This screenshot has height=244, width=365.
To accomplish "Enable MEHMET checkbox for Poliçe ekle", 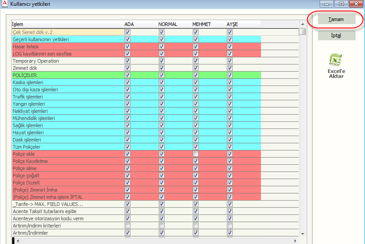I will point(196,154).
